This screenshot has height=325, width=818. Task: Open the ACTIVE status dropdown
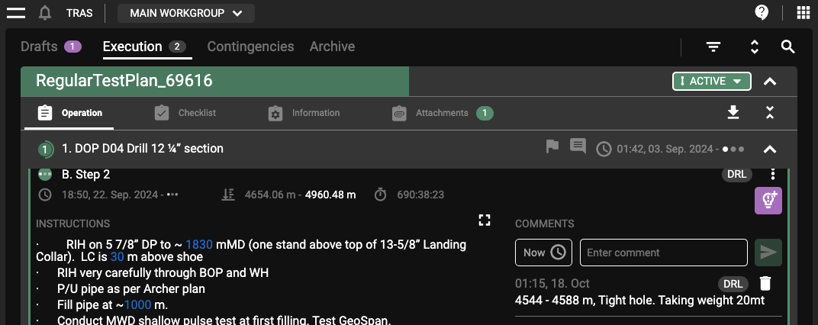711,81
